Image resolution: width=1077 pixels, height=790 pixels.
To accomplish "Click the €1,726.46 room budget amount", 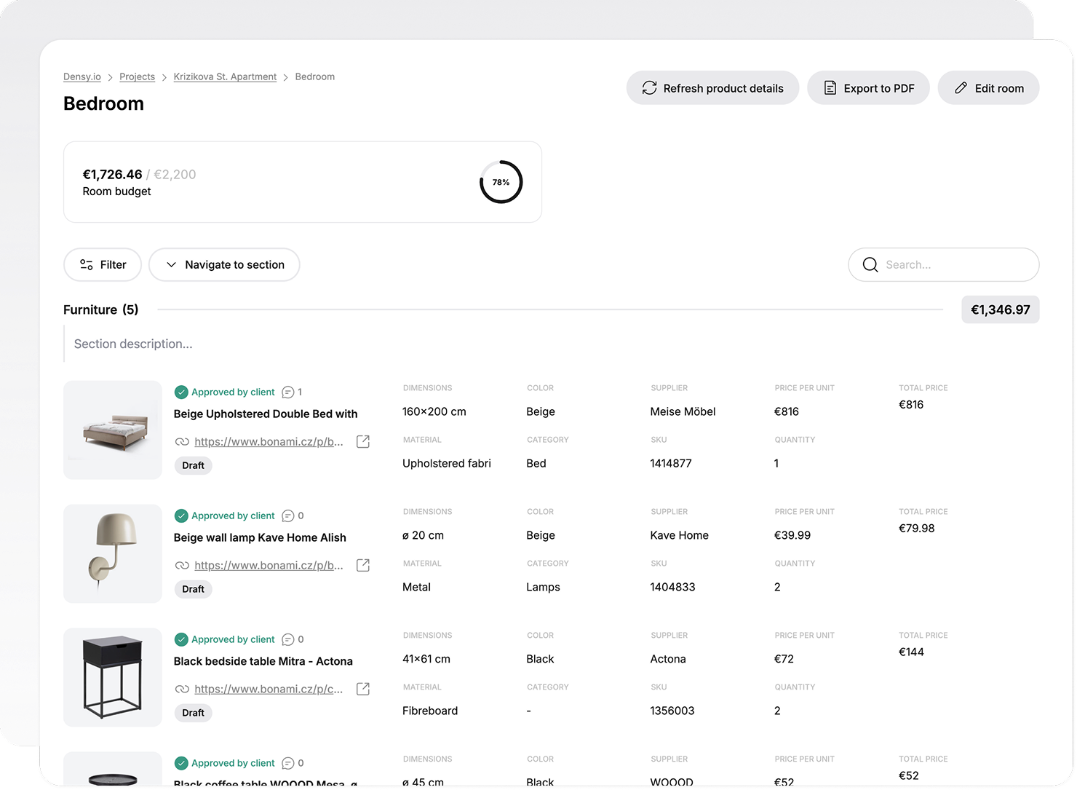I will pyautogui.click(x=112, y=175).
